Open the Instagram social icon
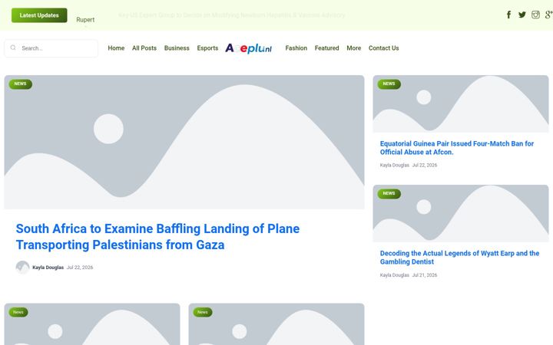Viewport: 553px width, 345px height. (535, 15)
